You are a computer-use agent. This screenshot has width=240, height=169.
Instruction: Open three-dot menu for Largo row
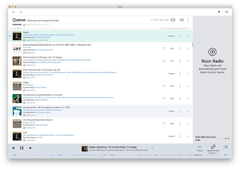click(180, 86)
